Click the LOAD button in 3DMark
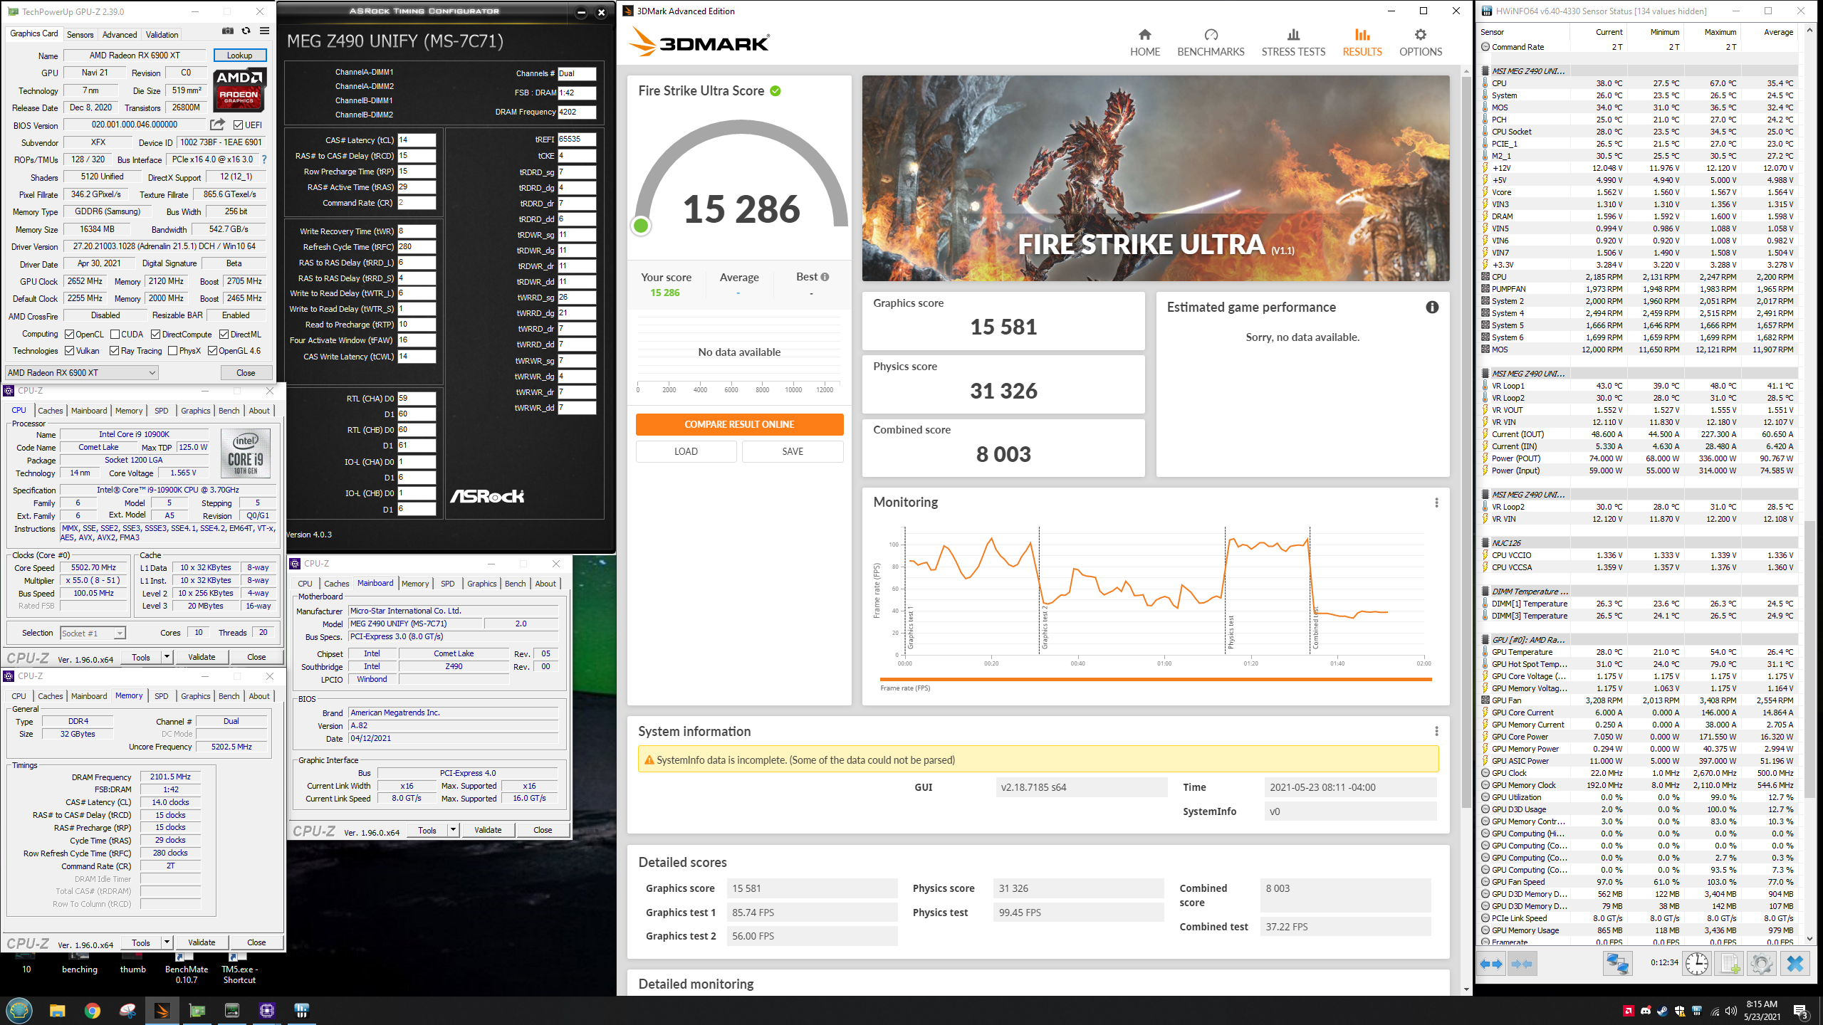The image size is (1823, 1025). [686, 451]
